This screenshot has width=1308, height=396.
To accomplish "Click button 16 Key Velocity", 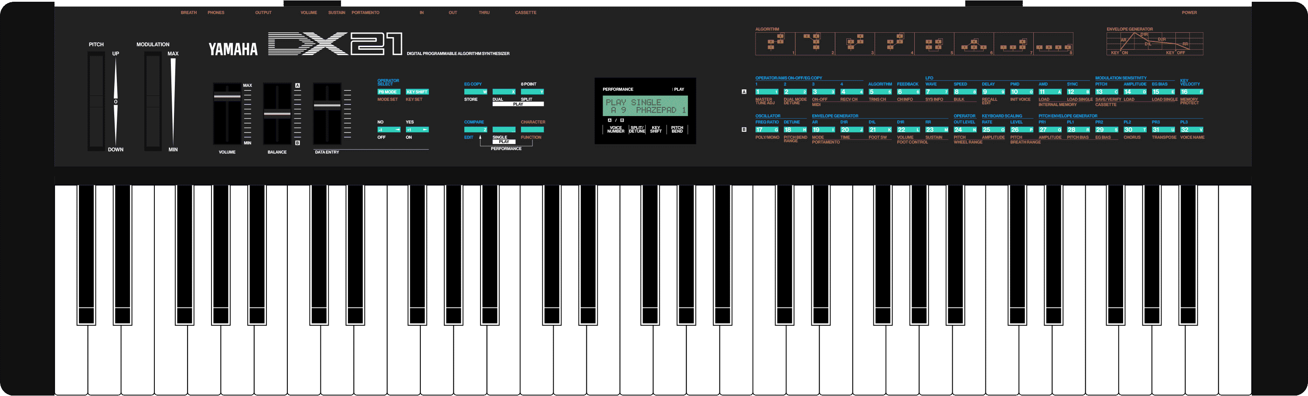I will tap(1192, 92).
